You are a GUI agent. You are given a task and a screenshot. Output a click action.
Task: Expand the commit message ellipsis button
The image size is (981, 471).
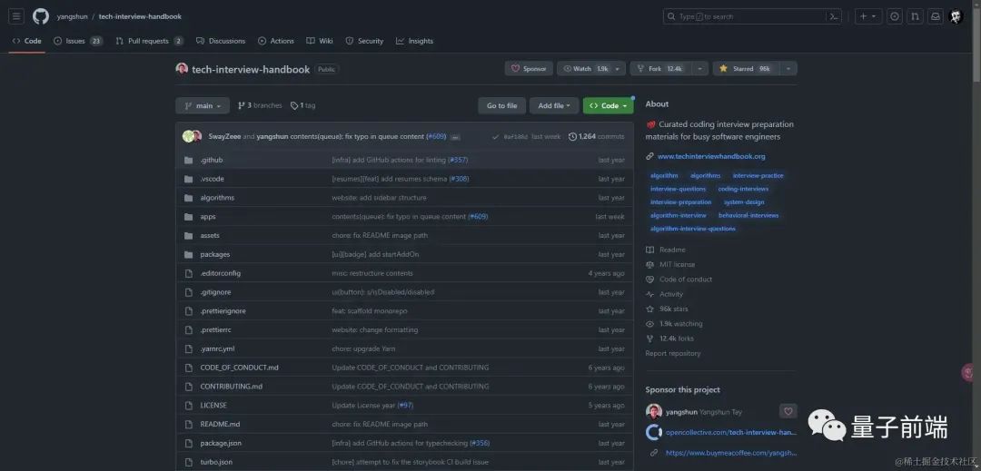pyautogui.click(x=455, y=137)
